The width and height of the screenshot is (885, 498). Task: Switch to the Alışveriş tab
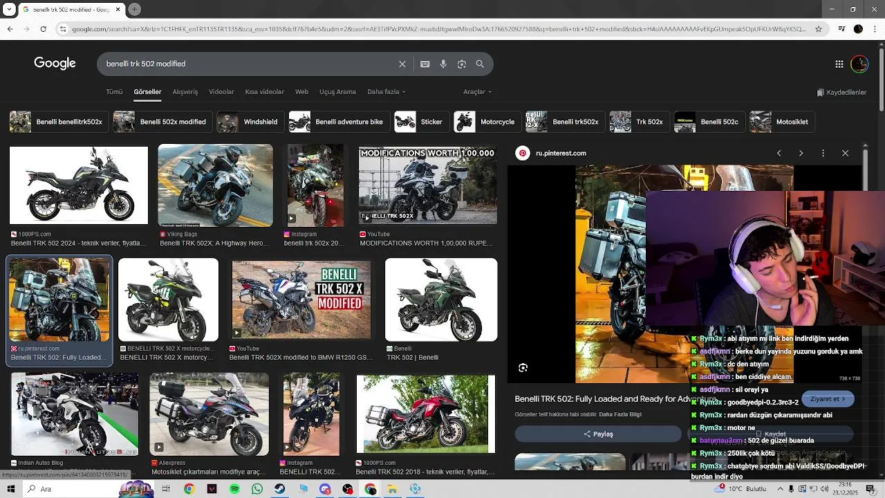[185, 91]
